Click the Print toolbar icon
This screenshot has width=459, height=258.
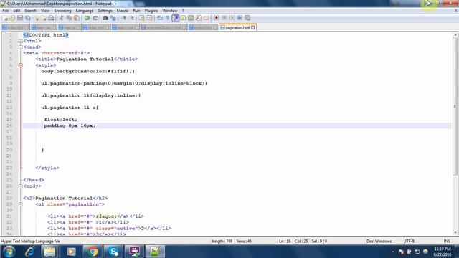coord(51,18)
